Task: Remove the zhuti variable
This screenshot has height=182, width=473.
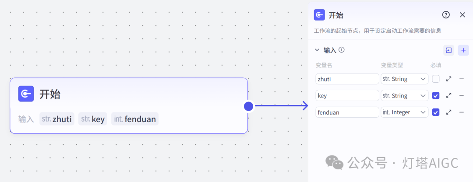Action: point(461,79)
